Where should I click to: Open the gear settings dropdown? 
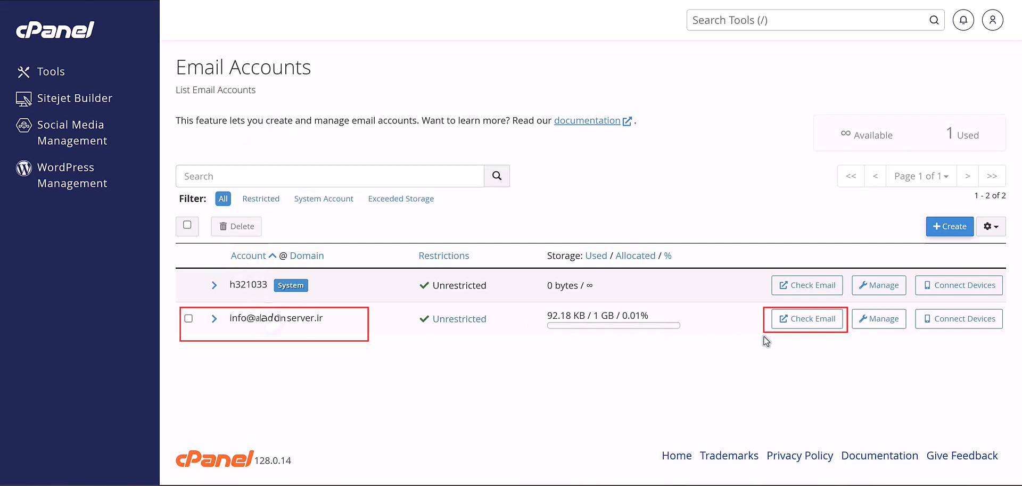pyautogui.click(x=991, y=226)
